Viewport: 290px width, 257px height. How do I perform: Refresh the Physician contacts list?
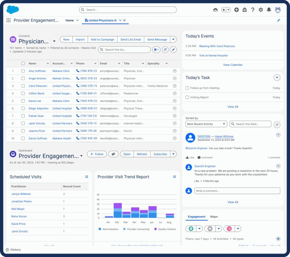pyautogui.click(x=165, y=50)
